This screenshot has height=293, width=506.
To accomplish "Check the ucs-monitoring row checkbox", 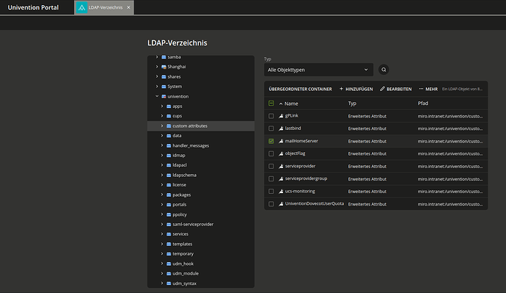I will point(271,192).
